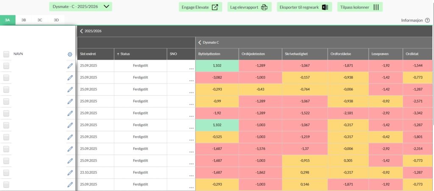This screenshot has width=434, height=191.
Task: Open SNO three-dot menu in row with Skrivehastighet 0,146
Action: coord(191,188)
